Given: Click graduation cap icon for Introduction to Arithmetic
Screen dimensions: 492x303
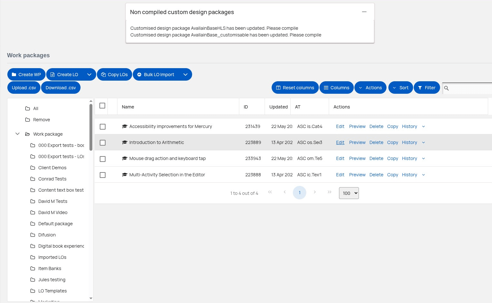Looking at the screenshot, I should point(125,142).
